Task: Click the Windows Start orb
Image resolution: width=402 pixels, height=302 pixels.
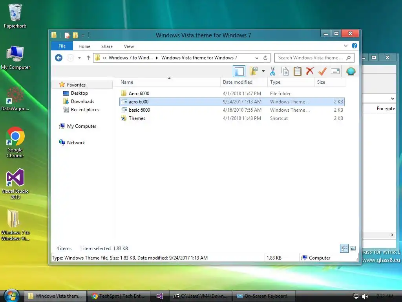Action: [x=11, y=296]
